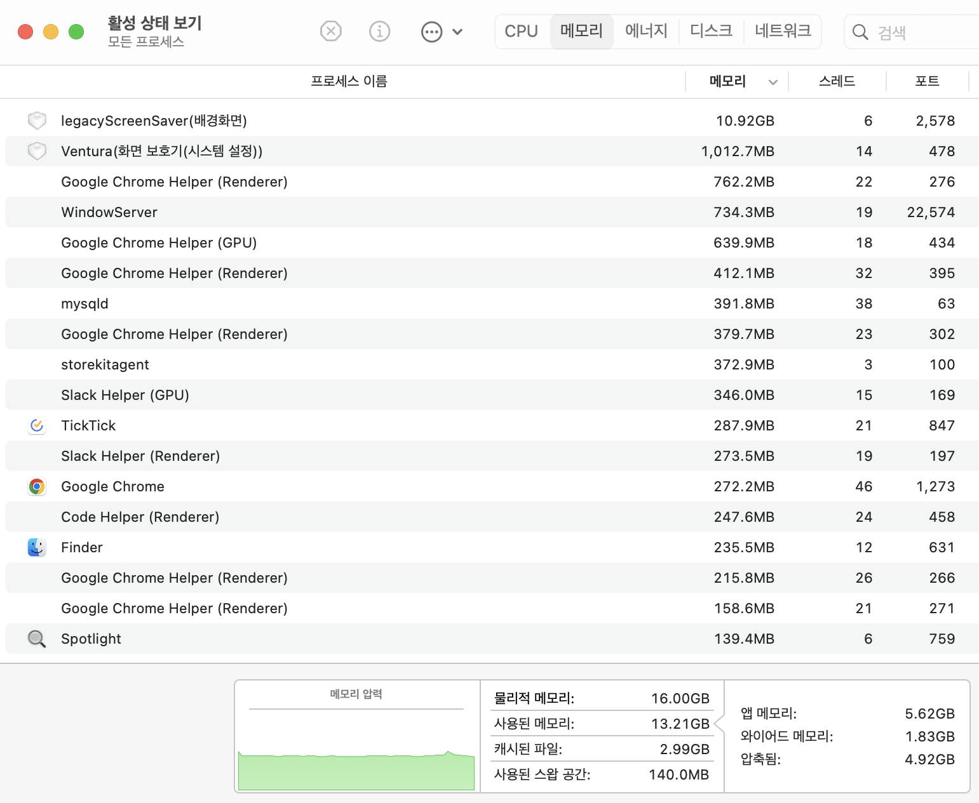979x803 pixels.
Task: Click the process info (i) icon
Action: click(379, 31)
